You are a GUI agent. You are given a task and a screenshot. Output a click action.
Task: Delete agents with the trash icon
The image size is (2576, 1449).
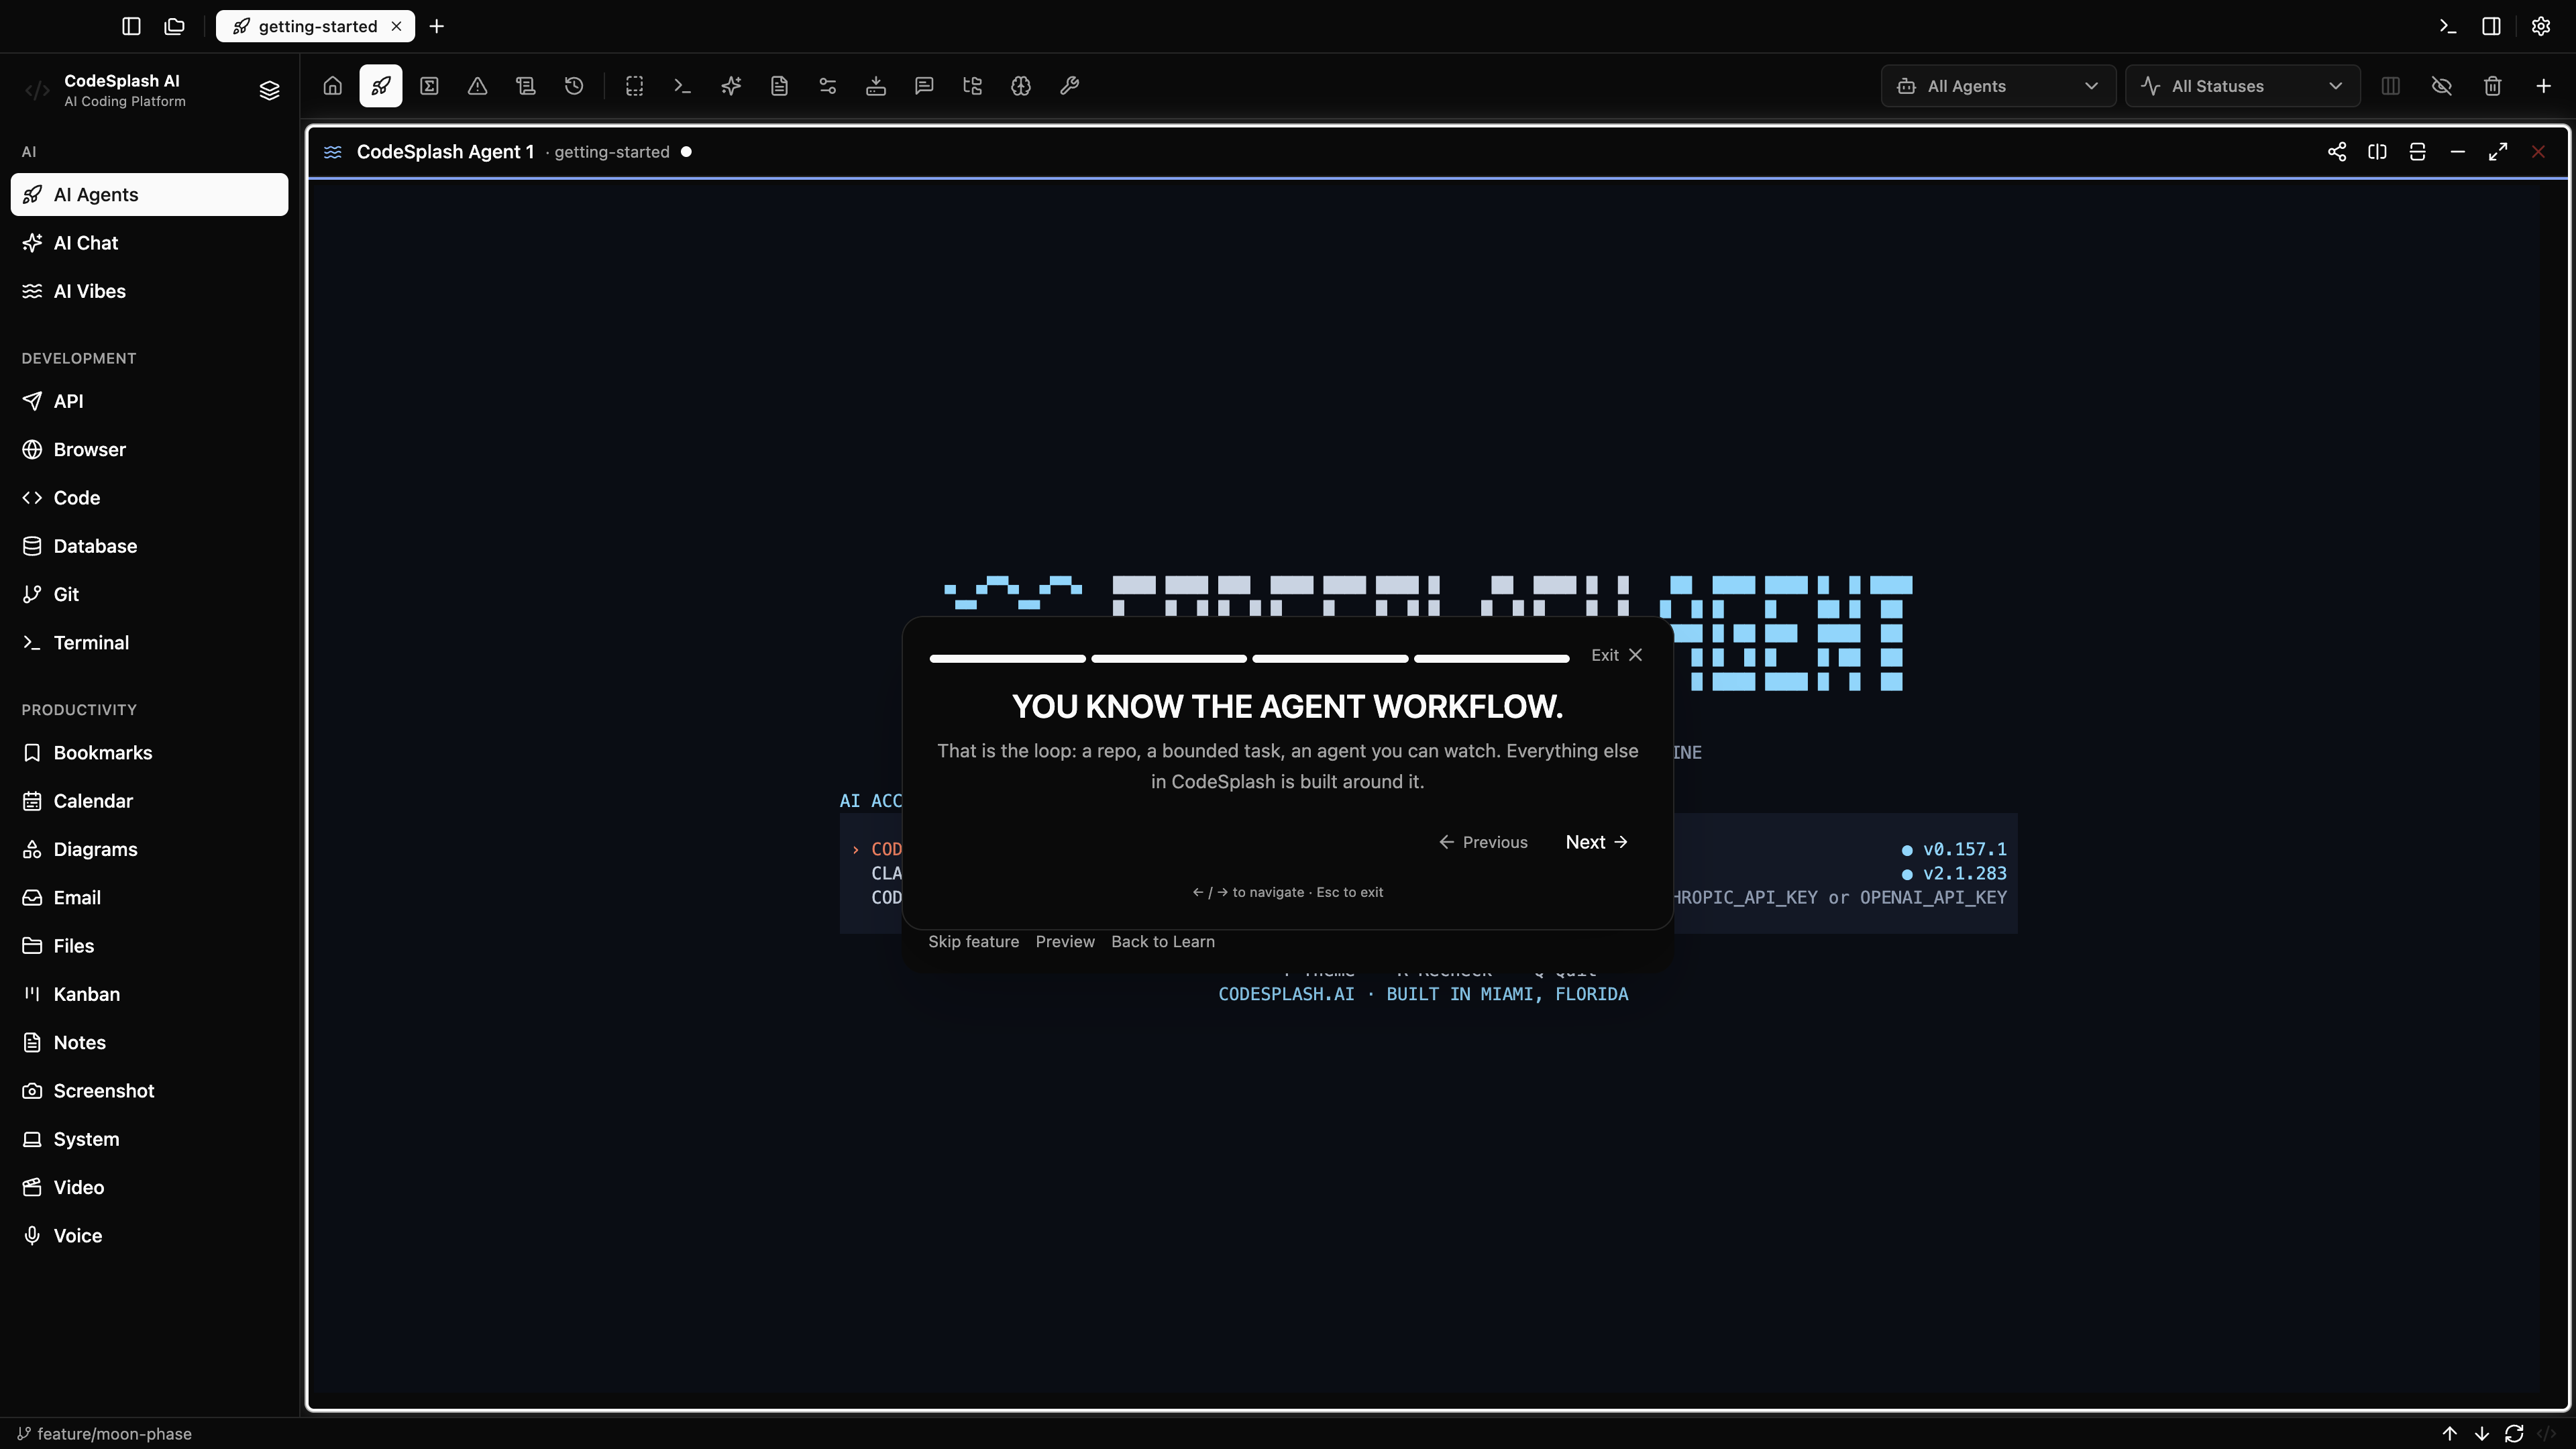point(2493,86)
